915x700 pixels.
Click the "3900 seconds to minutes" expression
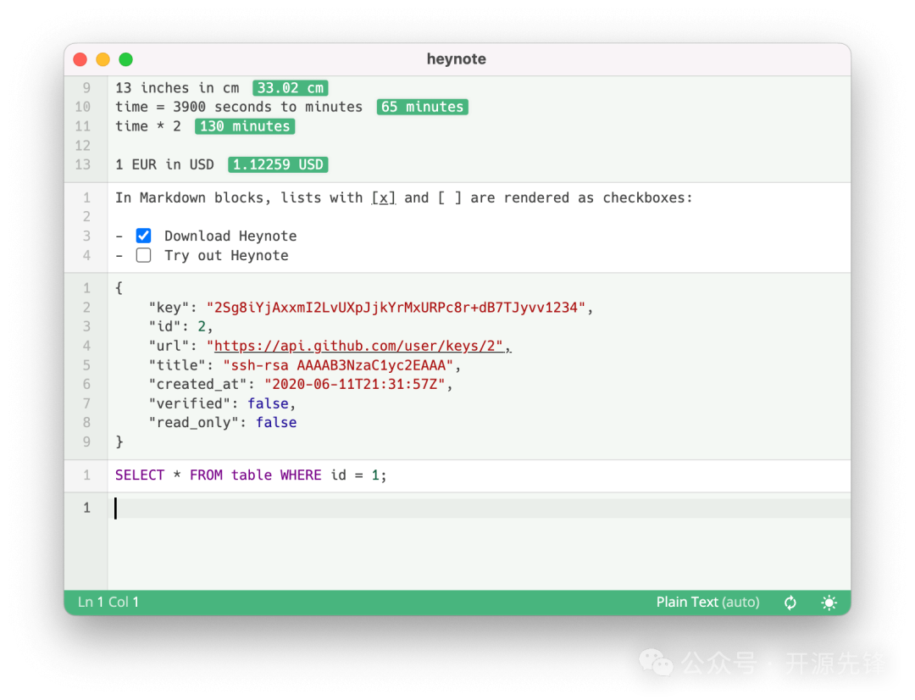pyautogui.click(x=268, y=107)
